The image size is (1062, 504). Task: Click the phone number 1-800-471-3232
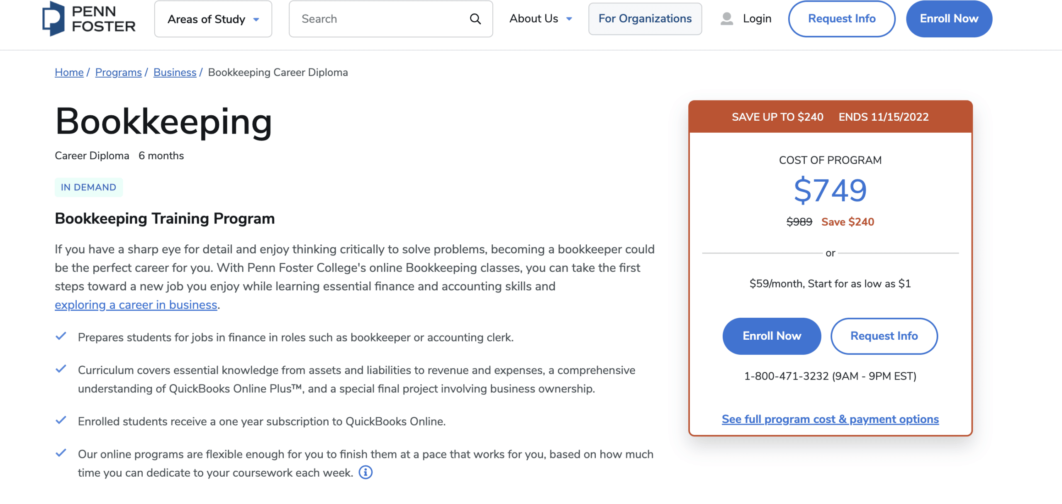pos(786,376)
